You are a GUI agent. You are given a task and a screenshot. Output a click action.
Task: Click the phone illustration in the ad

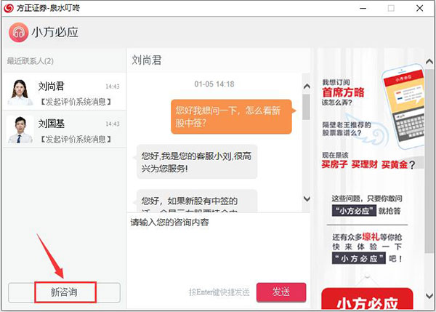404,105
